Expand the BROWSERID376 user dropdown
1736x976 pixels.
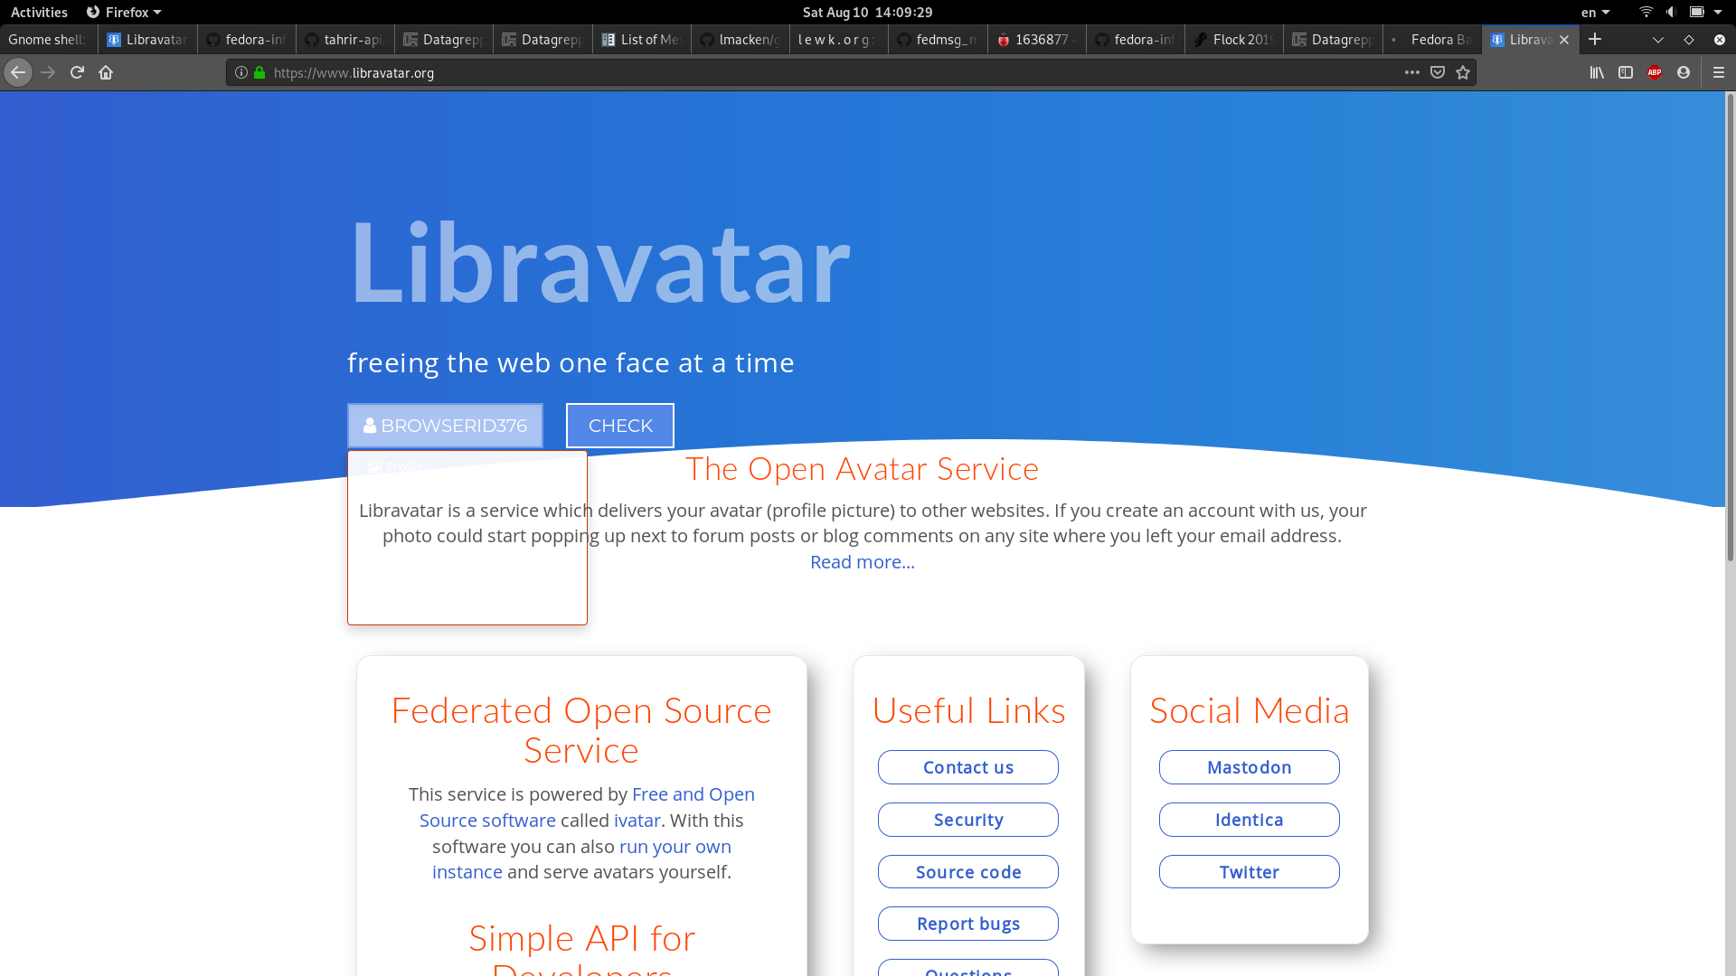pos(445,426)
